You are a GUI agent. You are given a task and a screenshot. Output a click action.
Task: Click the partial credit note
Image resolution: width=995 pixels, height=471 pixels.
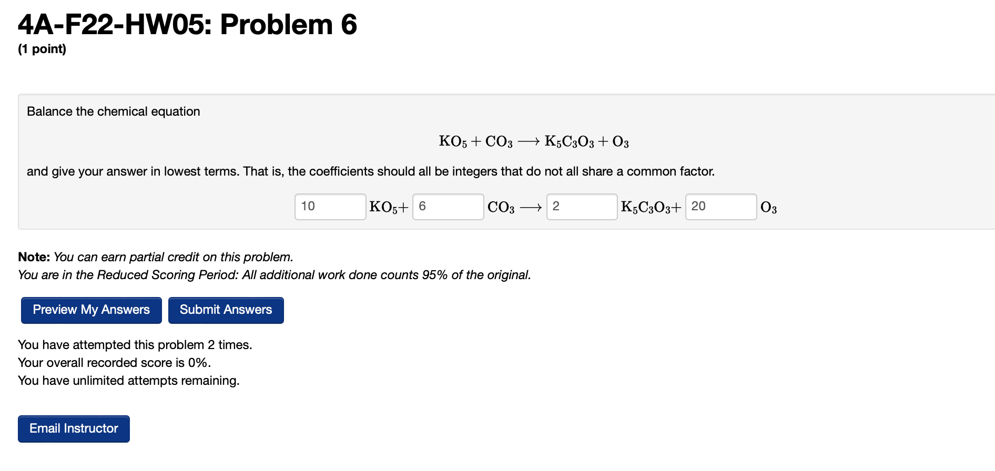(155, 257)
